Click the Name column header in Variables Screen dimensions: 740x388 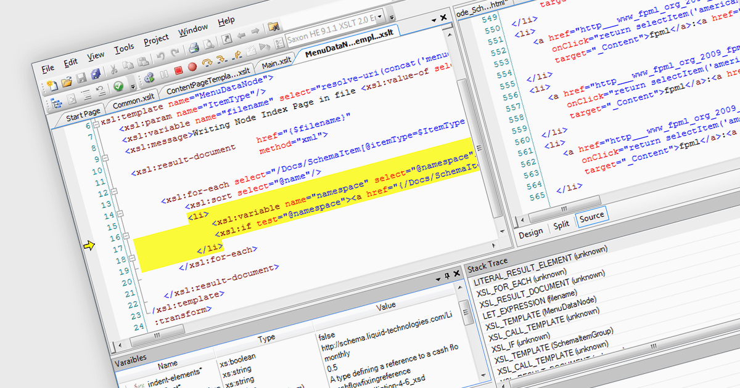pyautogui.click(x=168, y=365)
